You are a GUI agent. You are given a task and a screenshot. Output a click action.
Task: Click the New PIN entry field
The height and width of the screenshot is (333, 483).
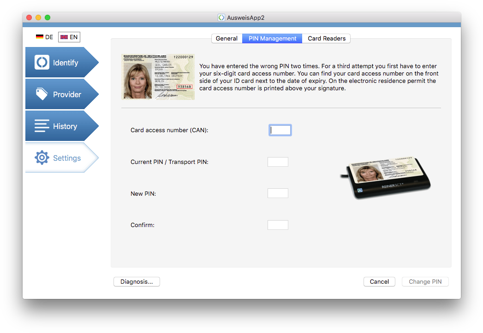(278, 193)
